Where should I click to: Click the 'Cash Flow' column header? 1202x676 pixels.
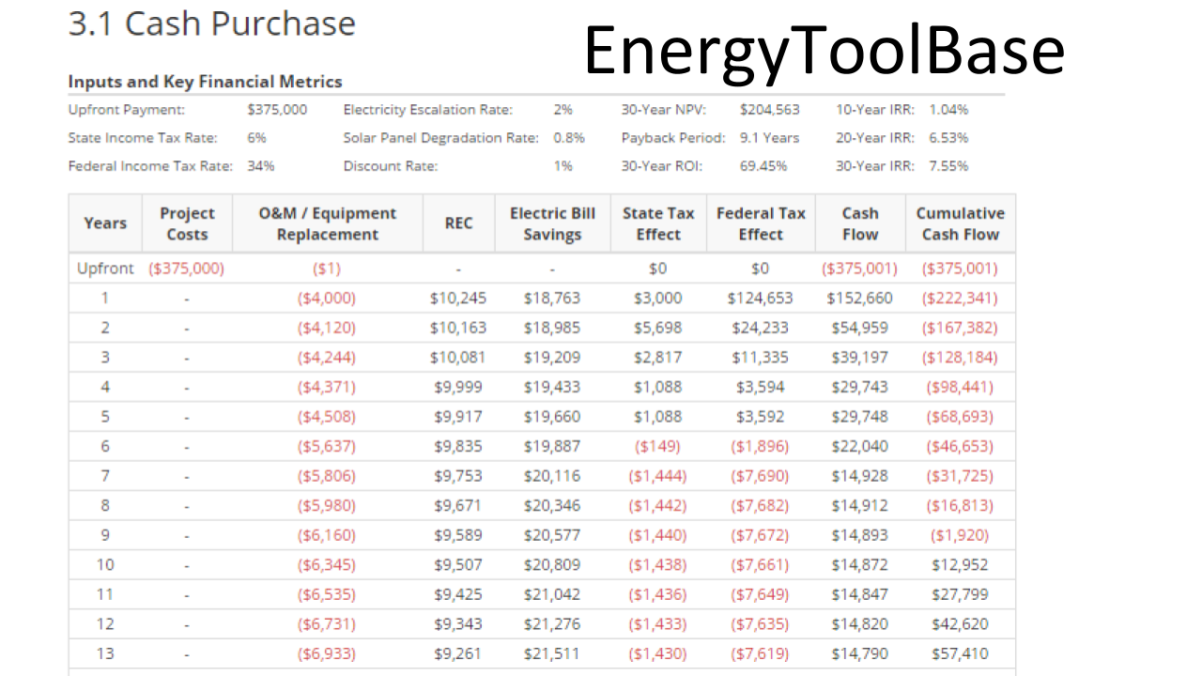(x=860, y=223)
